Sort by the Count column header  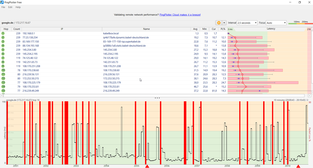pos(17,29)
